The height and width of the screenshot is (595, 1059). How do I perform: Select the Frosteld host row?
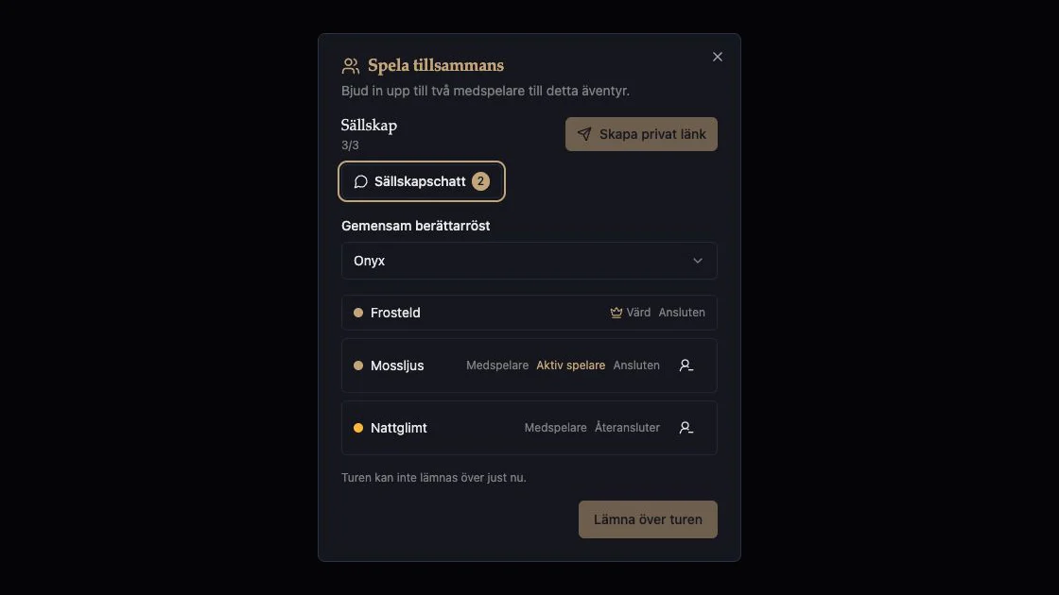529,313
